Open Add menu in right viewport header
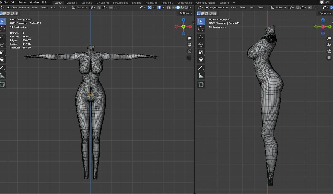Viewport: 333px width, 194px height. click(252, 7)
